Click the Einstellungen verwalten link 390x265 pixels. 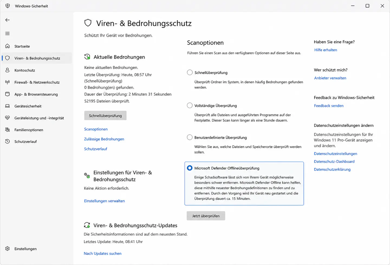click(x=104, y=201)
